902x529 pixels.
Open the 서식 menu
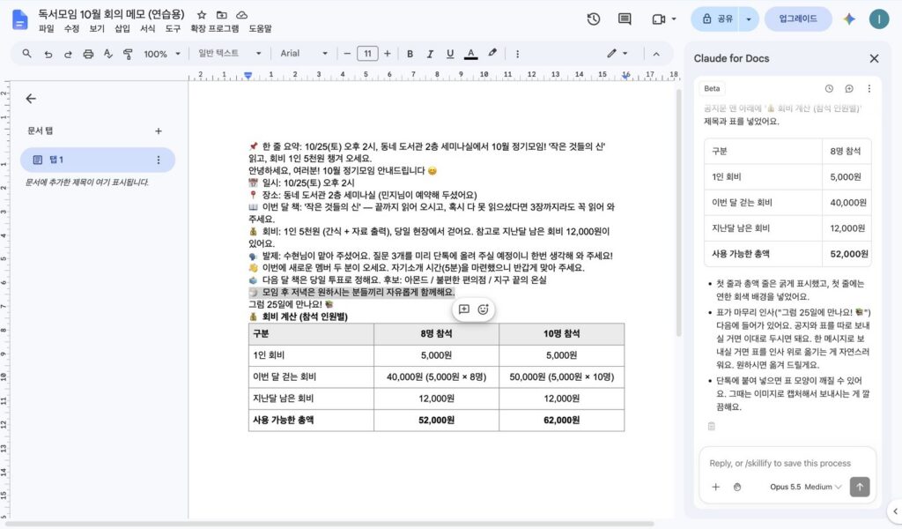147,29
